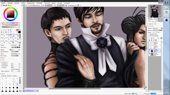Screen dimensions: 170x95
Task: Click the document tab 3333333333.sai2
Action: (31, 91)
